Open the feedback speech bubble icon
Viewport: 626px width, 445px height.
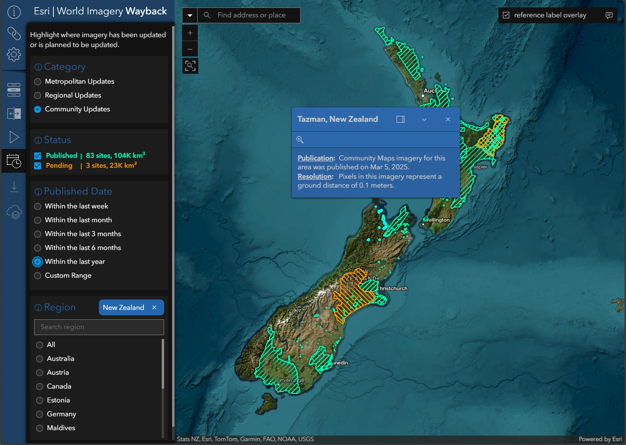[x=609, y=15]
